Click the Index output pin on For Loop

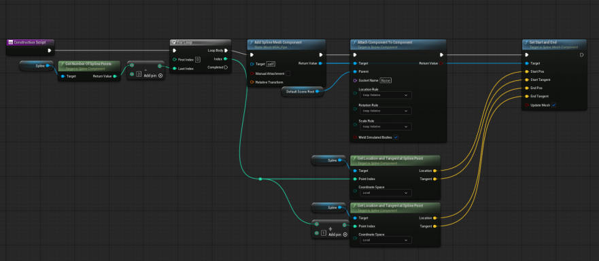click(225, 59)
